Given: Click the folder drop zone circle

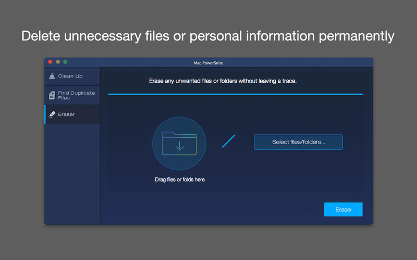Looking at the screenshot, I should [x=179, y=144].
